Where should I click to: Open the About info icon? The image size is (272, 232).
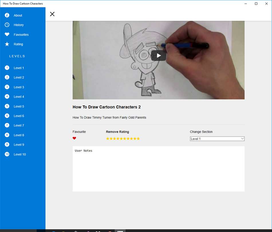pos(7,15)
